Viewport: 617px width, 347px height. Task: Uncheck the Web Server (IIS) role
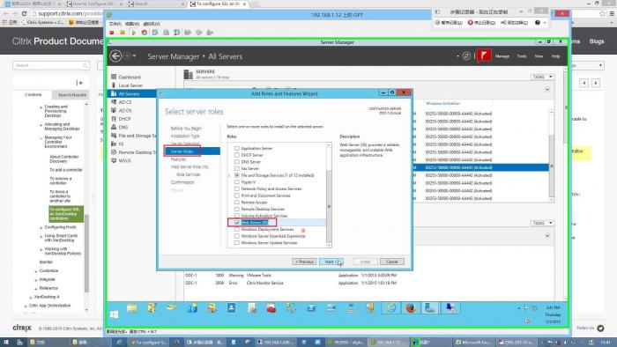click(237, 223)
